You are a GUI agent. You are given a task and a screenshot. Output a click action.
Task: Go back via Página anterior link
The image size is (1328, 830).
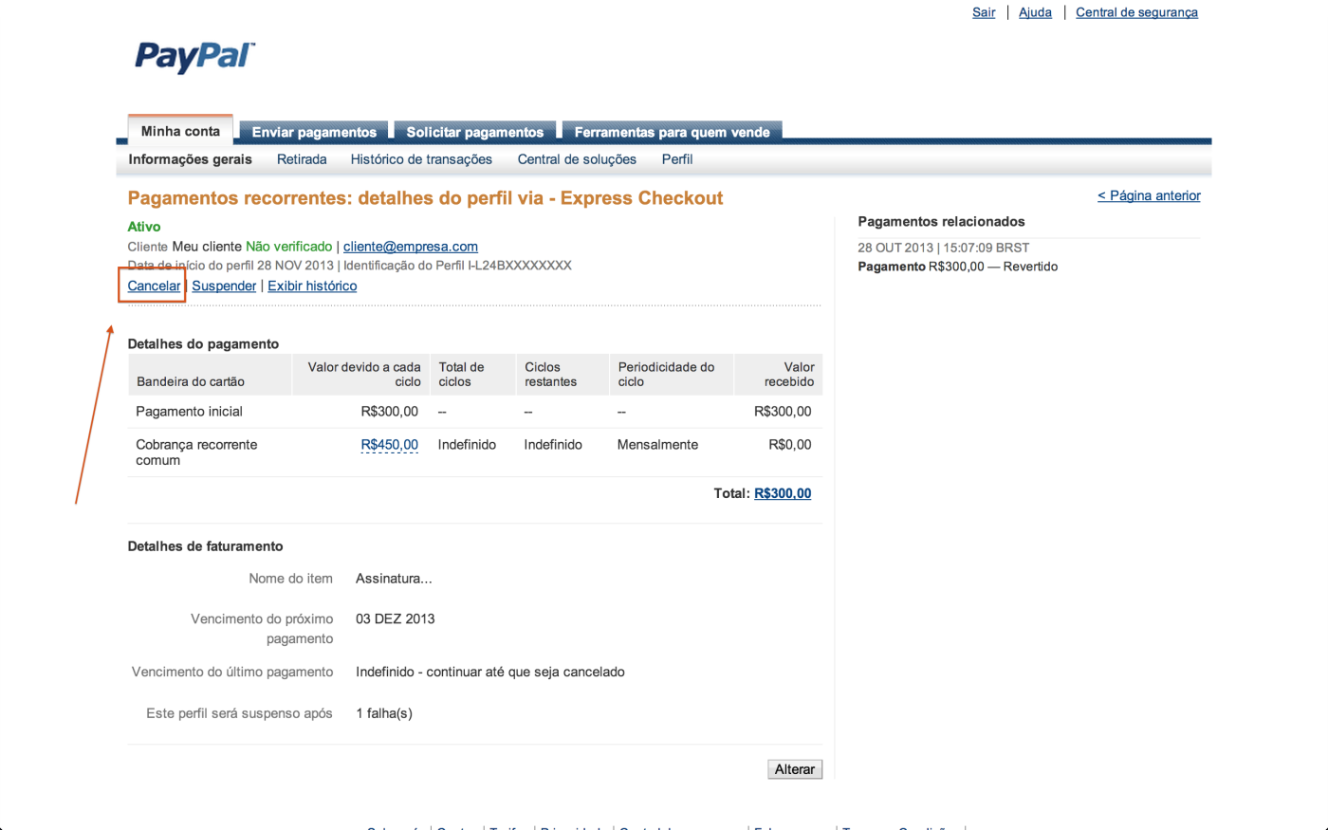click(x=1149, y=195)
